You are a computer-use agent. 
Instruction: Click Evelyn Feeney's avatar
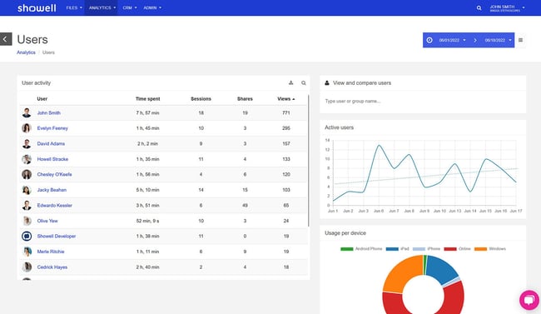[x=27, y=128]
